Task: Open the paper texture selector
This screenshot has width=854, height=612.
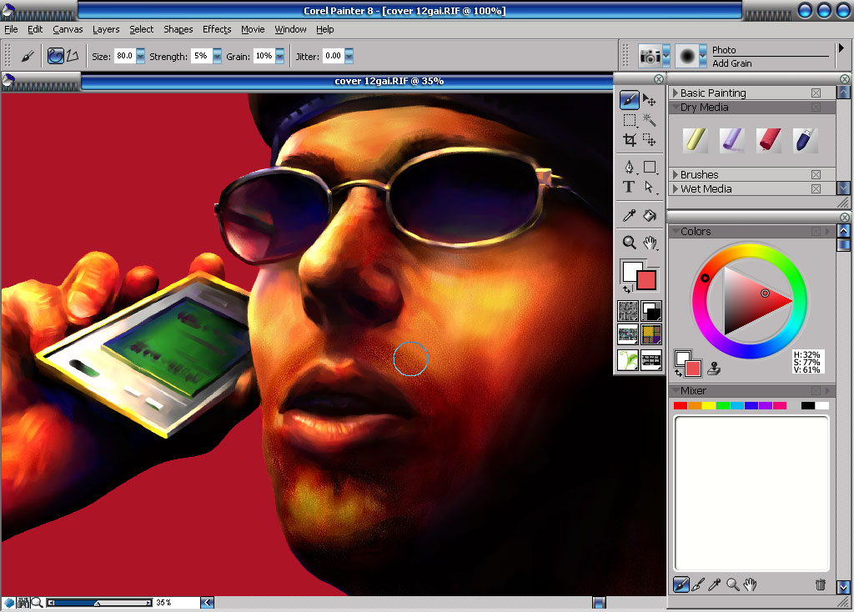Action: (x=628, y=311)
